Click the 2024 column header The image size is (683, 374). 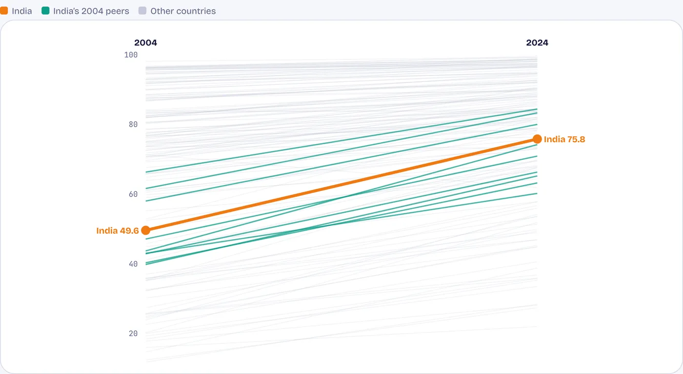pos(537,43)
